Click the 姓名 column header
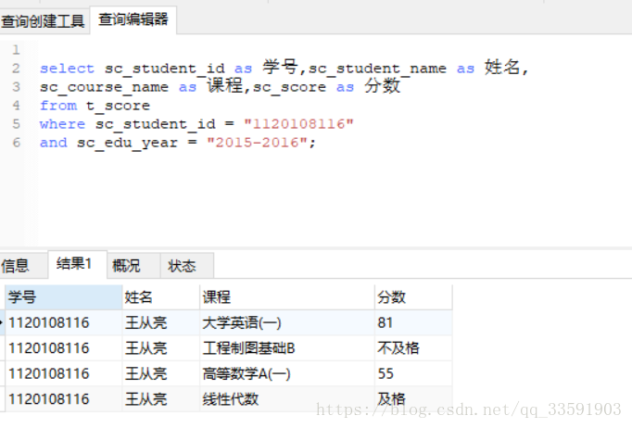Screen dimensions: 632x428 point(161,297)
